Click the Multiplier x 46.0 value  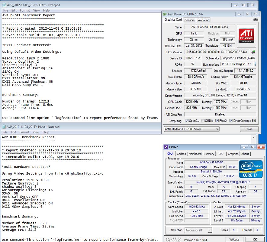click(197, 211)
